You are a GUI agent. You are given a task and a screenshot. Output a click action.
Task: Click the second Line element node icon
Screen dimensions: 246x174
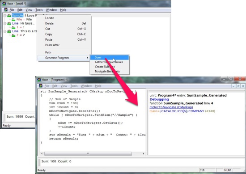[9, 31]
